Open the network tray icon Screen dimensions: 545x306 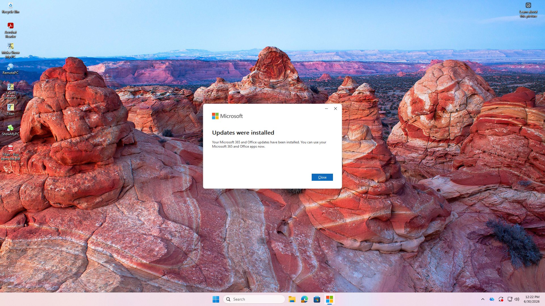pyautogui.click(x=510, y=299)
